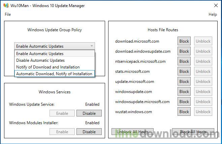This screenshot has width=222, height=144.
Task: Disable the Windows Update Service
Action: click(89, 113)
